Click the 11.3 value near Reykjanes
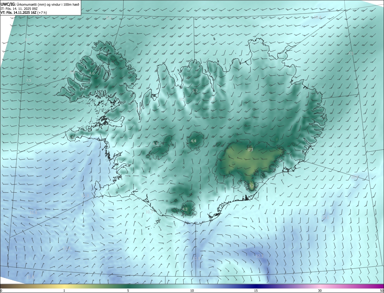Viewport: 384px width, 293px height. click(x=86, y=196)
